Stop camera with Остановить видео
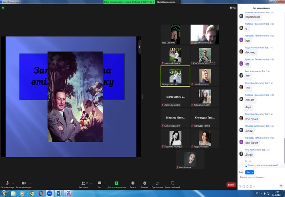Image resolution: width=285 pixels, height=197 pixels. (x=24, y=185)
